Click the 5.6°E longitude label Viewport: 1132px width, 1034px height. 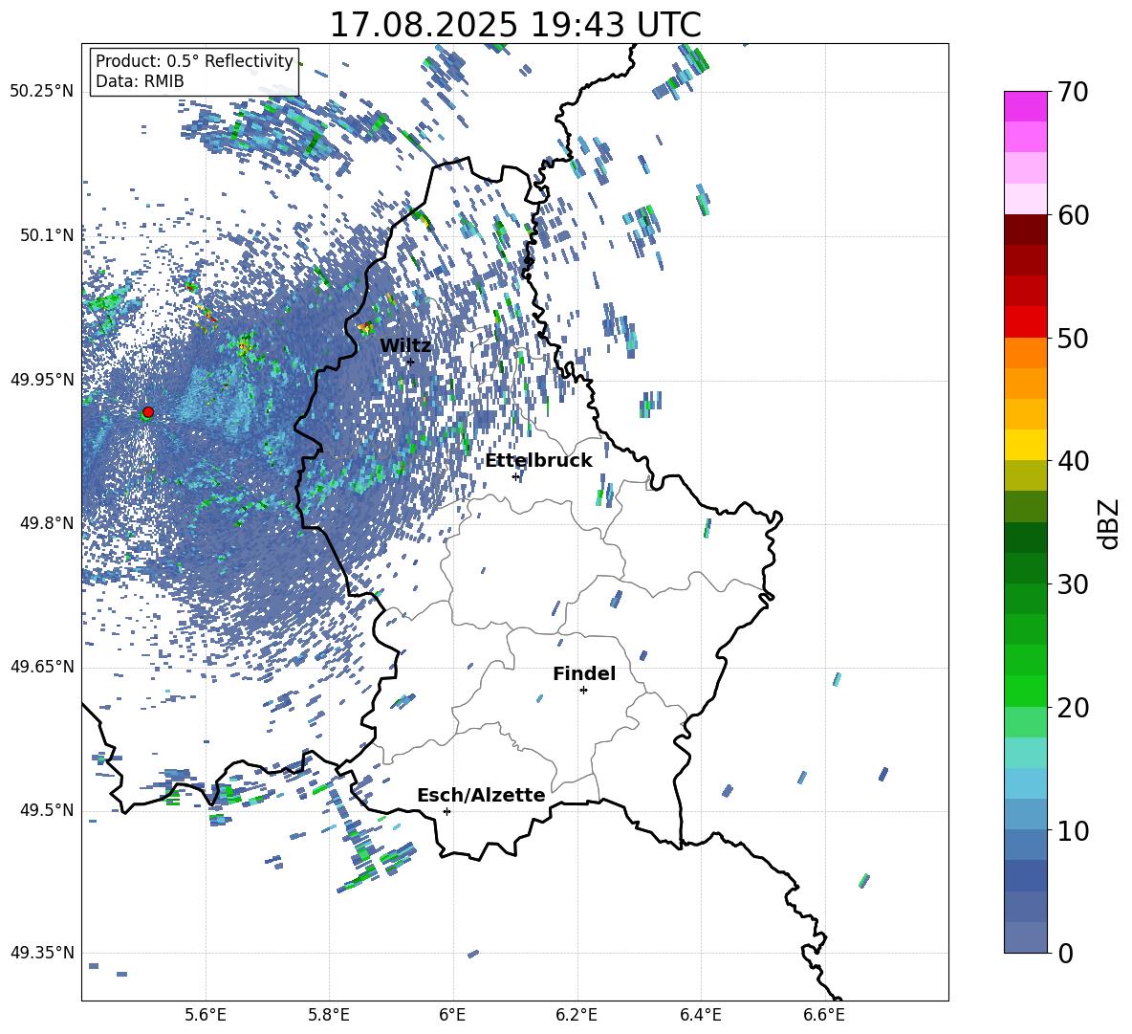pos(206,1015)
